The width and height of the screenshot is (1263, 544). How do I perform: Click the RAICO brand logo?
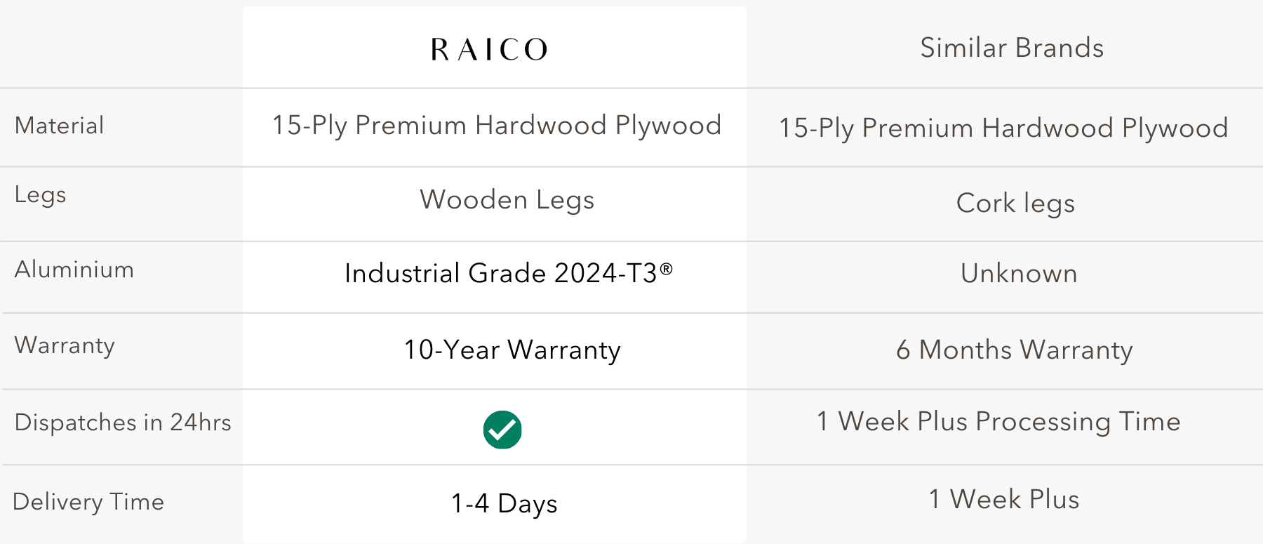489,49
